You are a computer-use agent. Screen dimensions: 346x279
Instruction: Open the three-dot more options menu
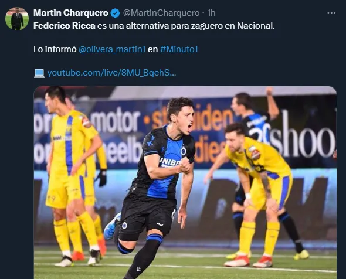[331, 13]
